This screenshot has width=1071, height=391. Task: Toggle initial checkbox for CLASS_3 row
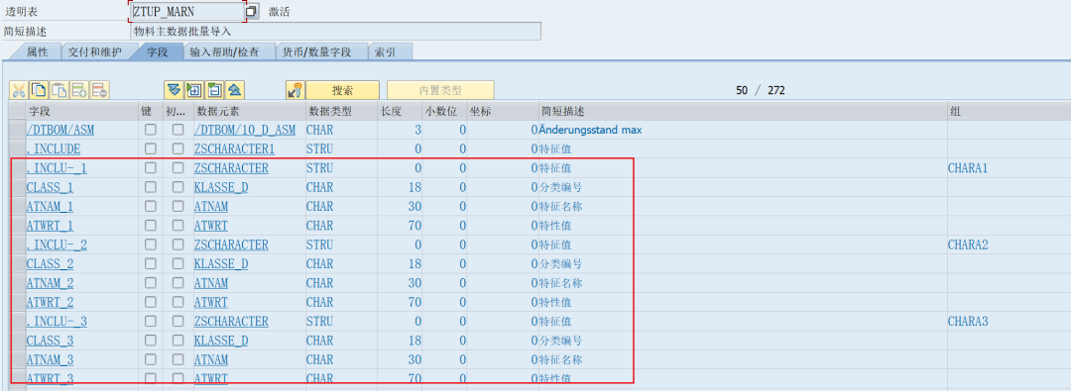(x=178, y=340)
